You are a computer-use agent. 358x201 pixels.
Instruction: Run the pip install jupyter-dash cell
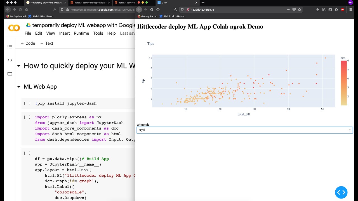pos(27,103)
